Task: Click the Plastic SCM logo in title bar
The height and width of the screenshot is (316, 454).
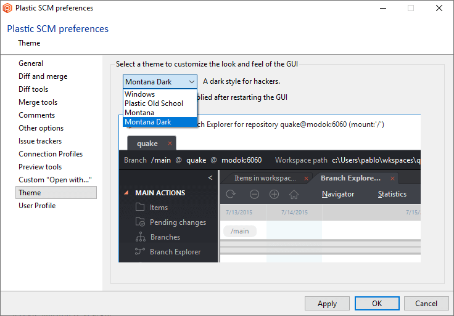Action: click(x=7, y=8)
